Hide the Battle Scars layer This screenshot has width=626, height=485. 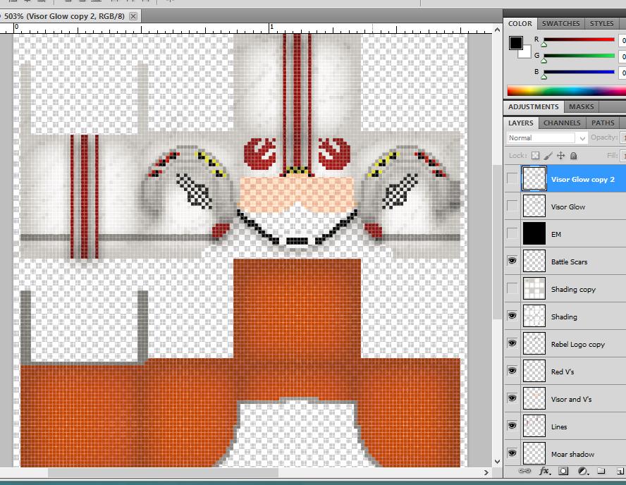pos(513,262)
